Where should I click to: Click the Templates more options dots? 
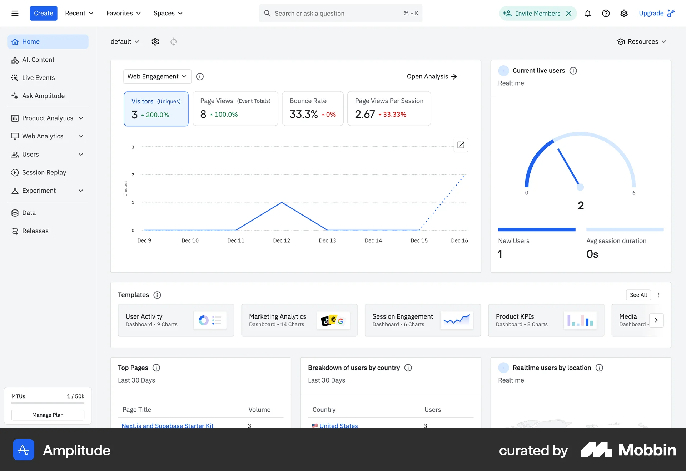point(658,295)
